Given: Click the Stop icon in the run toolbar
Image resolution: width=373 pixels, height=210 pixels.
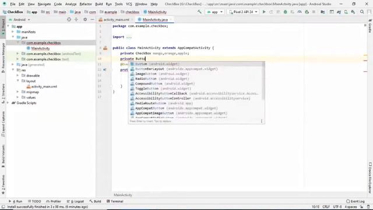Looking at the screenshot, I should pos(314,12).
